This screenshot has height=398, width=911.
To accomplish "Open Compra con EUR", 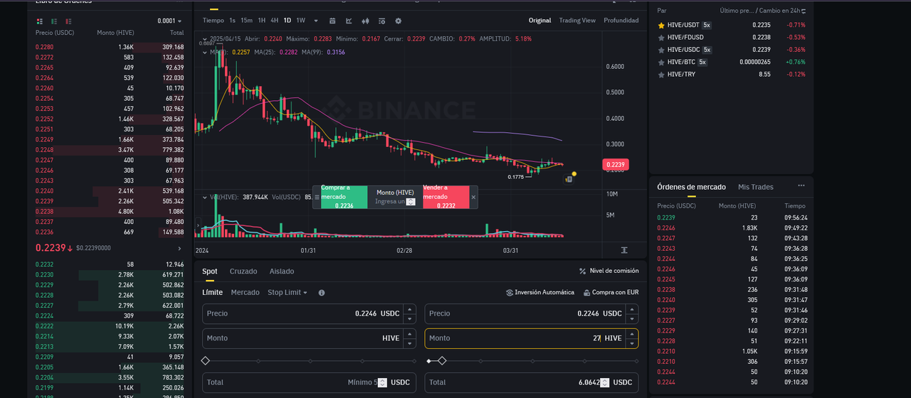I will coord(611,293).
